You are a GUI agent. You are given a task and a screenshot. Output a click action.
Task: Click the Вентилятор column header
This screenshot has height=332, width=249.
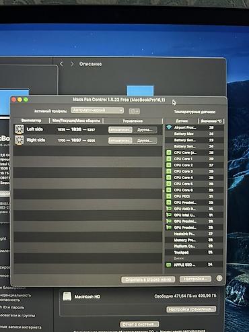(31, 121)
